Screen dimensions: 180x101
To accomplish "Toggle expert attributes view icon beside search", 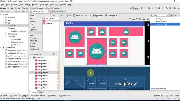I will click(172, 15).
